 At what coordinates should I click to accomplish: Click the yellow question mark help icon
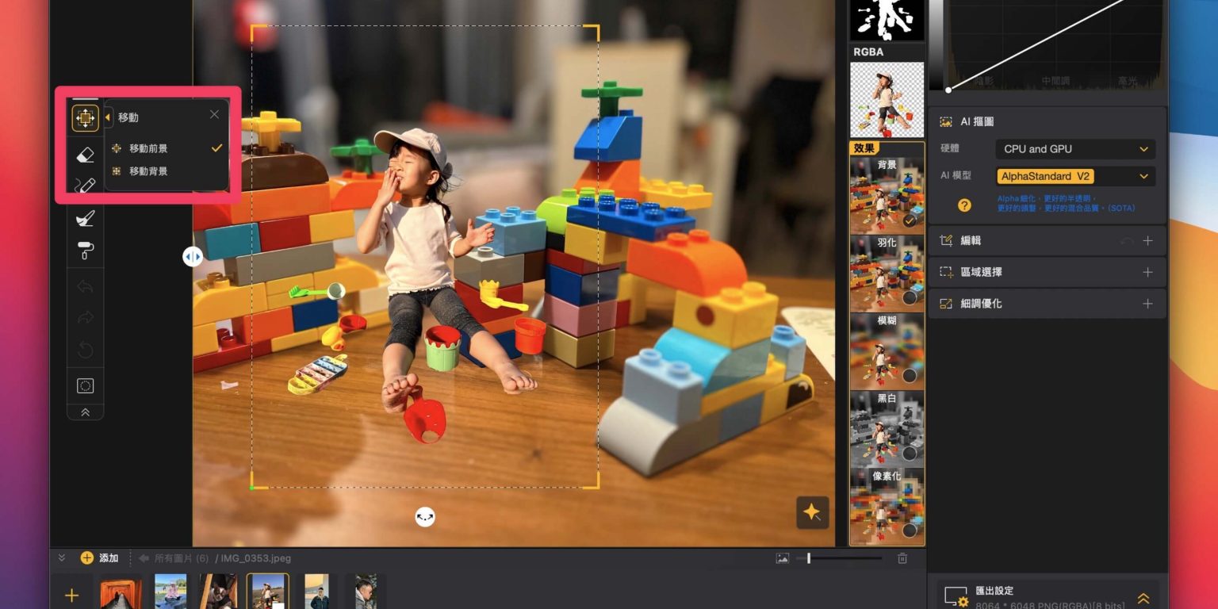click(x=964, y=205)
